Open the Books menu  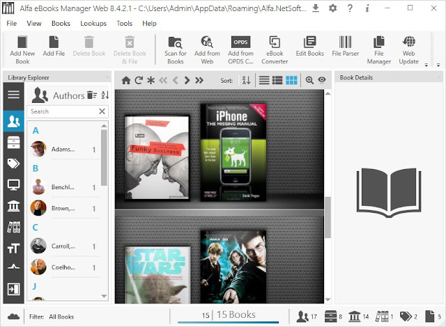click(61, 23)
